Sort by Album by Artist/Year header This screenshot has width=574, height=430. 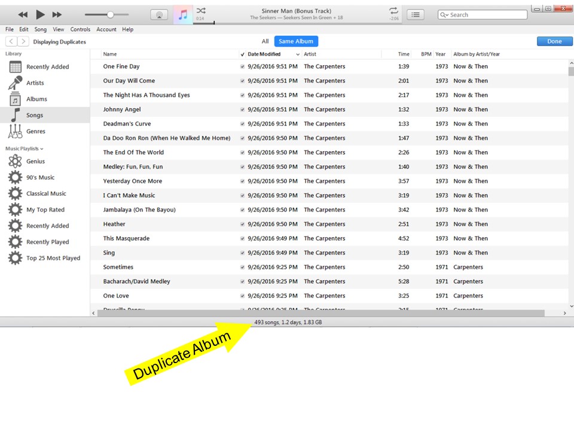pos(477,54)
